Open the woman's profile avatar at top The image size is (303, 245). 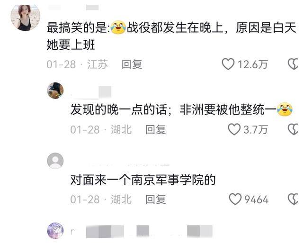[25, 18]
